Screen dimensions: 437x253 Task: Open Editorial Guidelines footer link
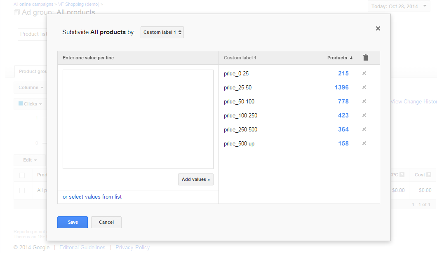pyautogui.click(x=82, y=247)
